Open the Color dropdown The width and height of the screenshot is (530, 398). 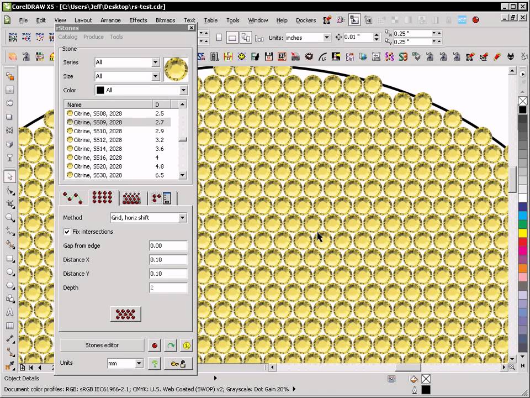pyautogui.click(x=183, y=90)
